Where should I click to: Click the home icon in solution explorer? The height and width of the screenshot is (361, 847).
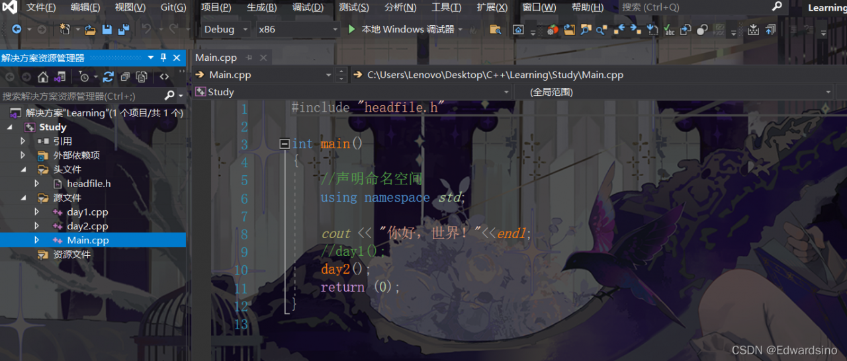pyautogui.click(x=43, y=77)
